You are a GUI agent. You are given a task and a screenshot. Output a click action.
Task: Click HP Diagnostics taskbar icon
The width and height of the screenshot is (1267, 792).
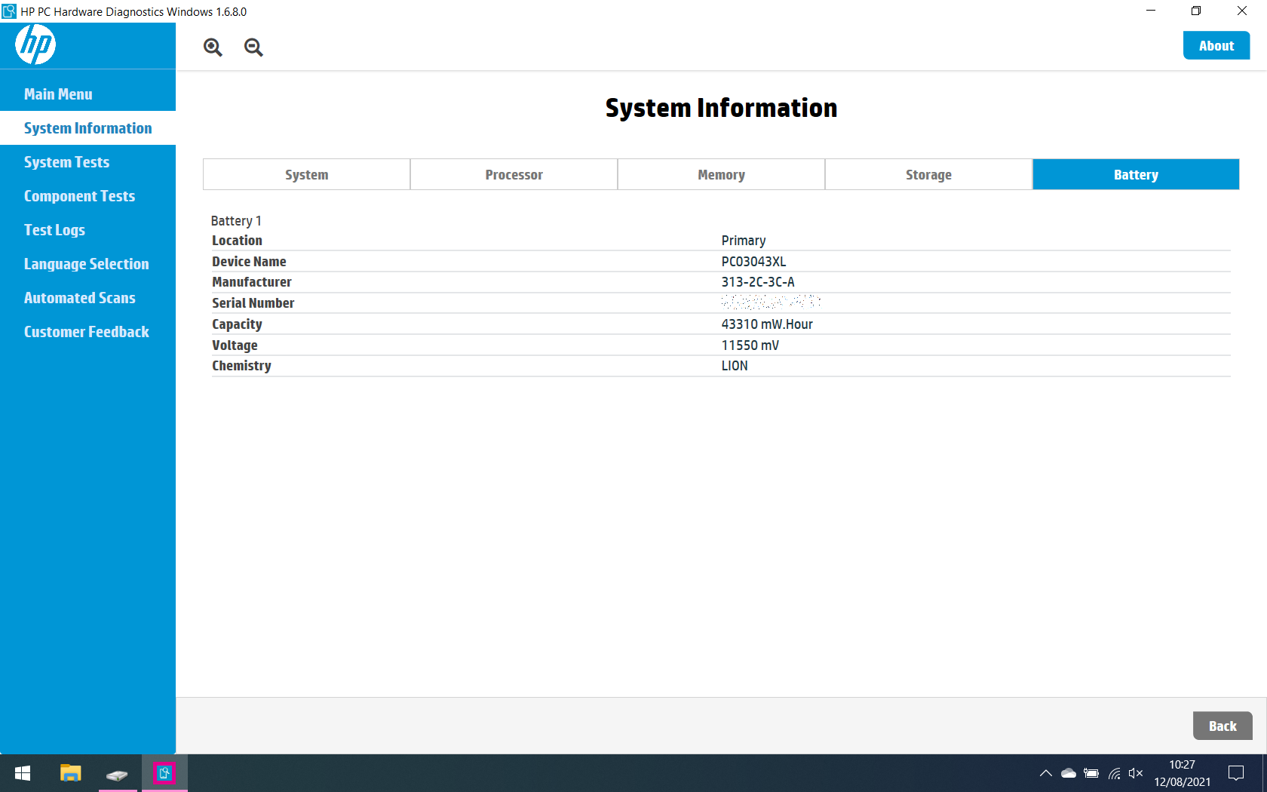tap(164, 773)
